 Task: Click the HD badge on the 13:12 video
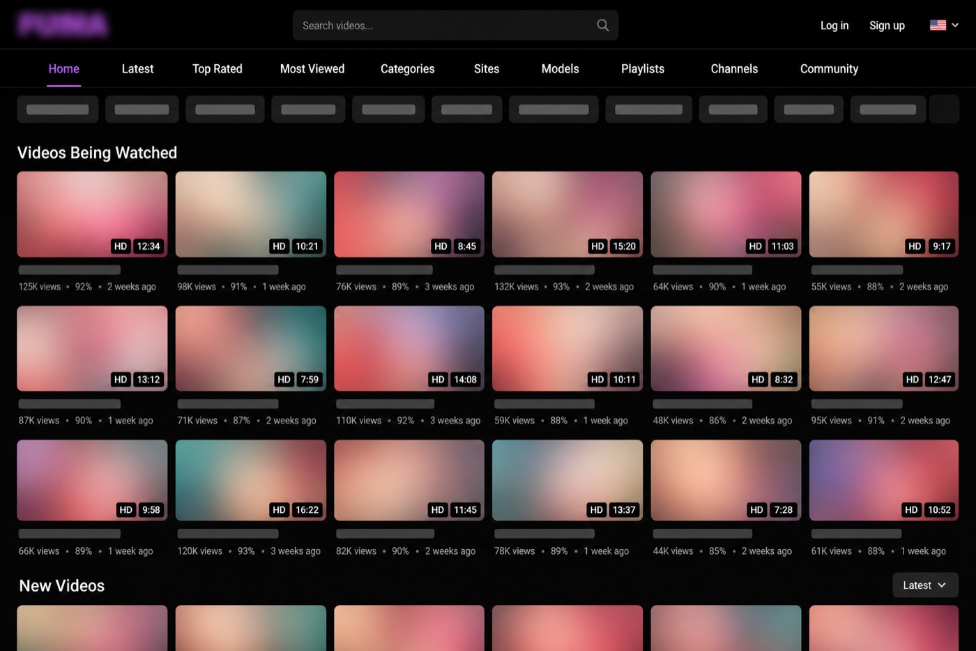[121, 380]
